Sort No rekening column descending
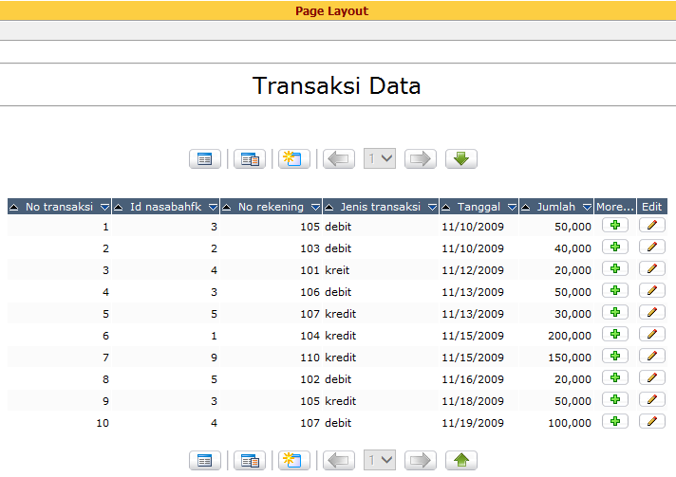 pyautogui.click(x=315, y=207)
